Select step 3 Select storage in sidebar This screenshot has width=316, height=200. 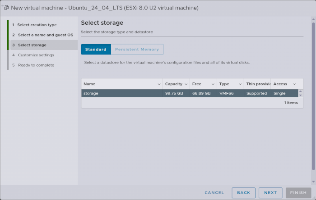[x=32, y=45]
